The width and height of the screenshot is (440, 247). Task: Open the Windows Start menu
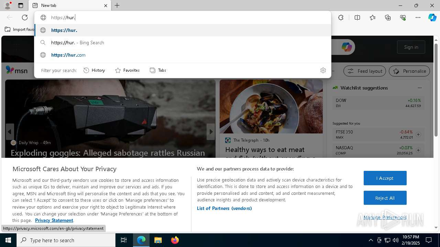tap(8, 240)
